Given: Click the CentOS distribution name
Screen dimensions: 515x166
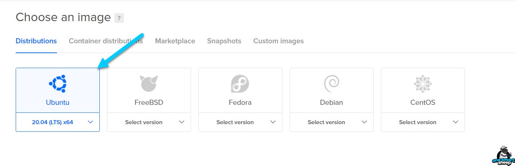Looking at the screenshot, I should (423, 103).
